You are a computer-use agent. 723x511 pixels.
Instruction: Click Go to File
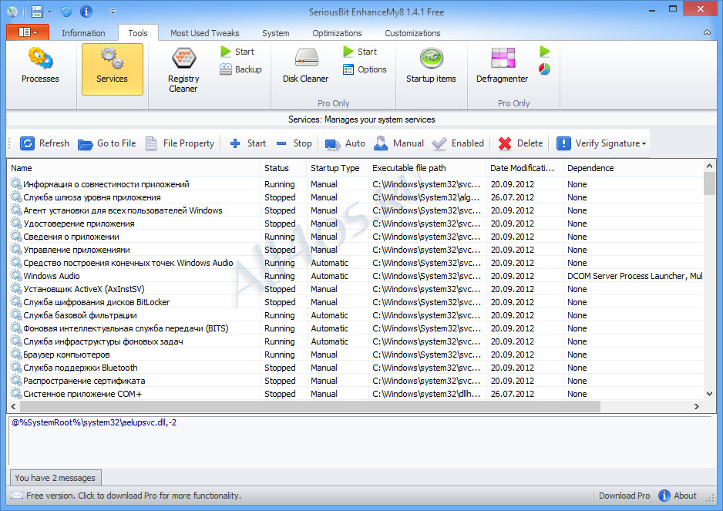pos(107,143)
